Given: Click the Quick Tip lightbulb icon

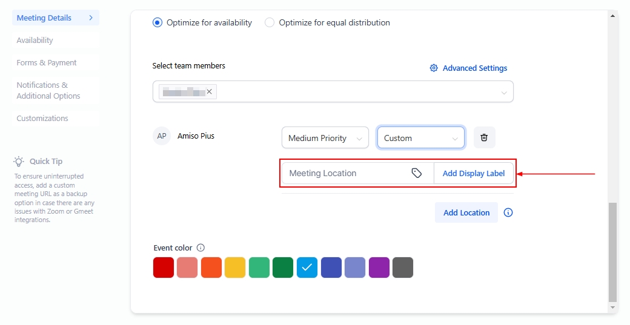Looking at the screenshot, I should click(19, 162).
